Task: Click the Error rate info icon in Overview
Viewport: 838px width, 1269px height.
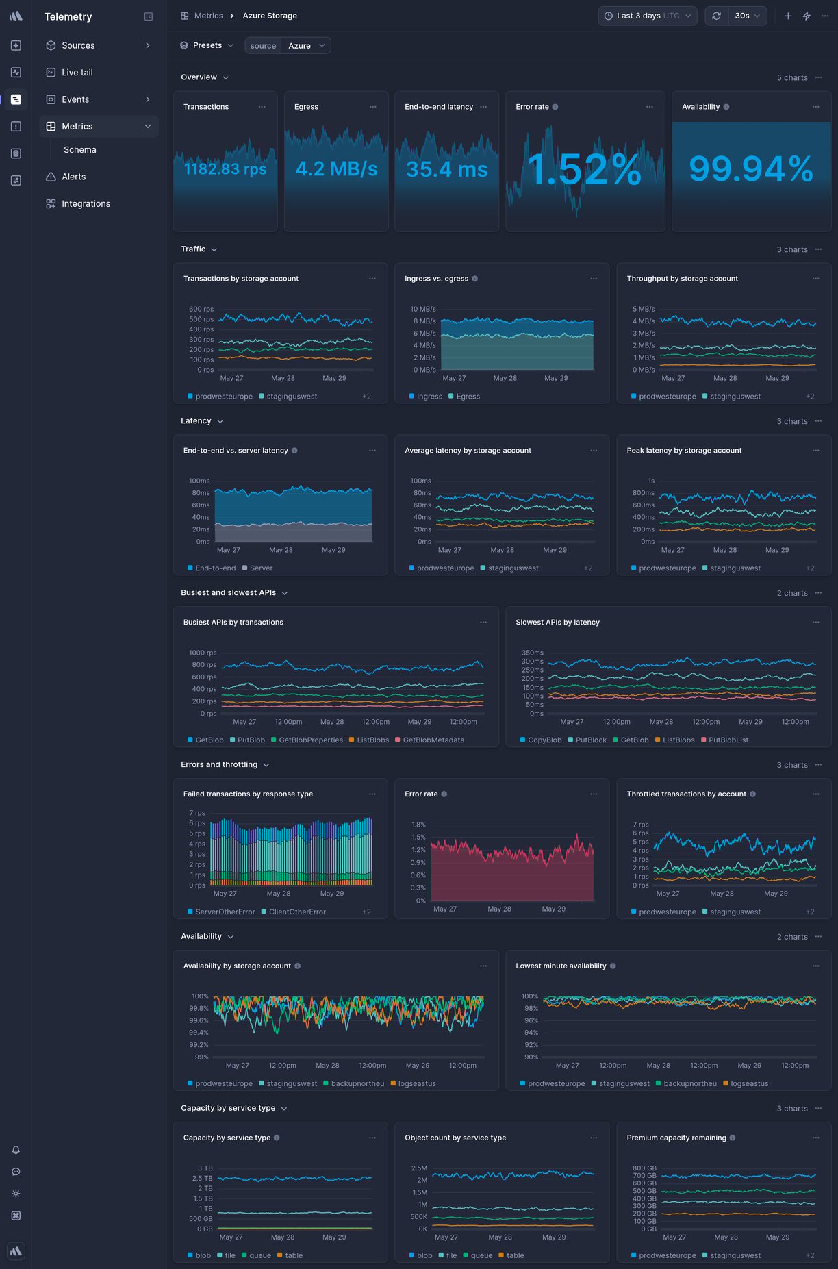Action: coord(555,107)
